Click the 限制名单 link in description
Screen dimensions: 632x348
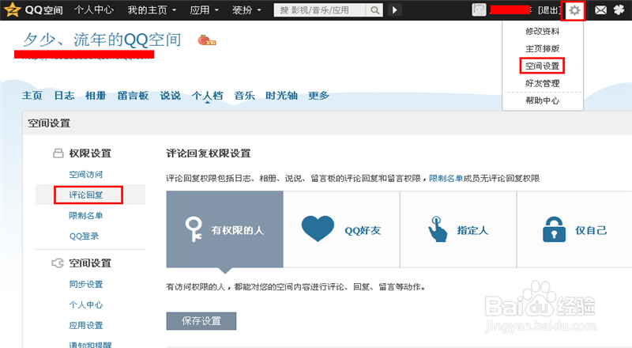pos(446,179)
